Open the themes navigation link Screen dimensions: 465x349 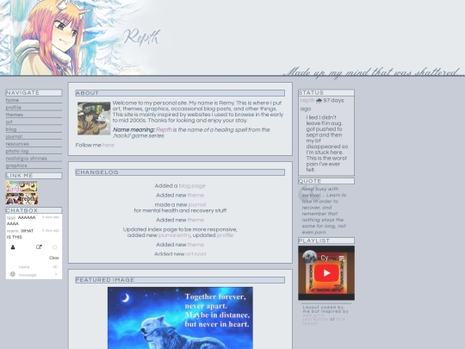[15, 115]
